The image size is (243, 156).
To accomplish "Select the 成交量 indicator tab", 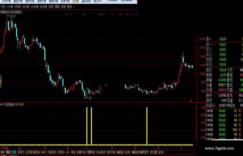I will point(154,152).
